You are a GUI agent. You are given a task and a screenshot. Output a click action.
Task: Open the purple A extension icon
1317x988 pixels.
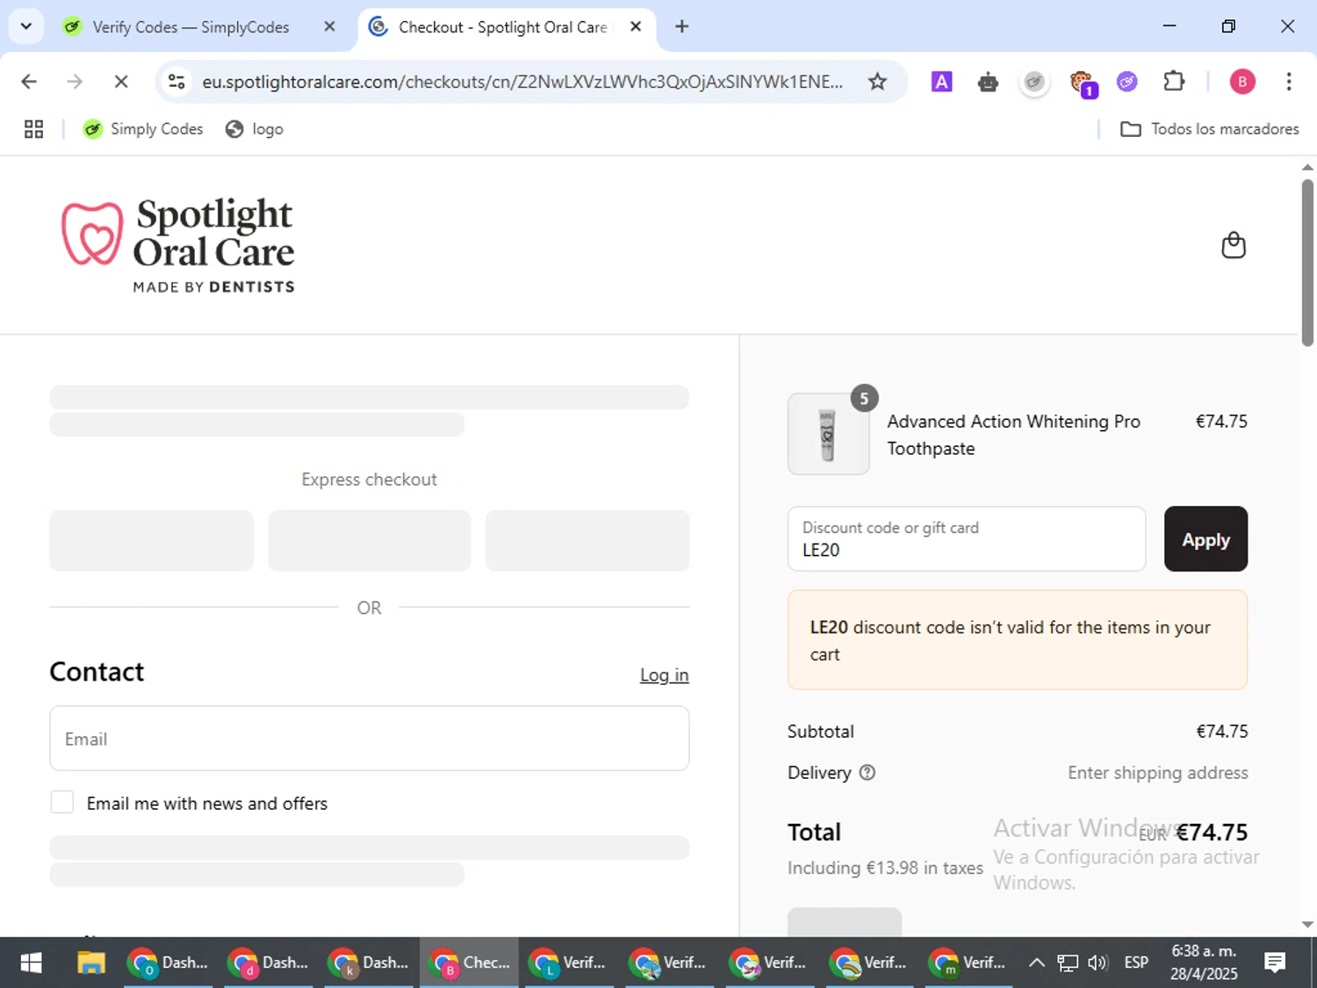click(941, 82)
